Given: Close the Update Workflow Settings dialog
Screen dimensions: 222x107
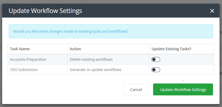Looking at the screenshot, I should pyautogui.click(x=212, y=11).
